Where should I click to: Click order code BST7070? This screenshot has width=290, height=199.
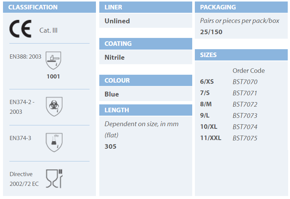[245, 82]
